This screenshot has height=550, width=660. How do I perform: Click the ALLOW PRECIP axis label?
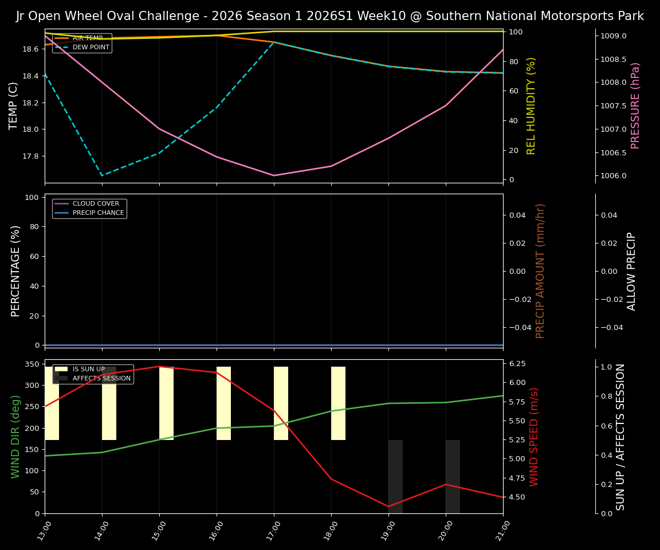click(632, 271)
